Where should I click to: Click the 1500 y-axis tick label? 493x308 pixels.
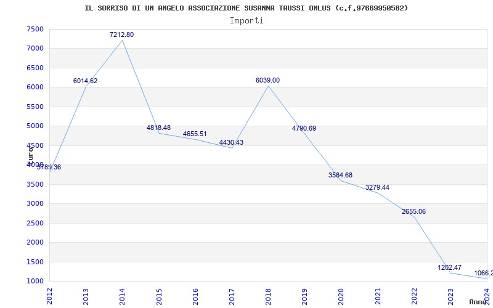pyautogui.click(x=35, y=262)
